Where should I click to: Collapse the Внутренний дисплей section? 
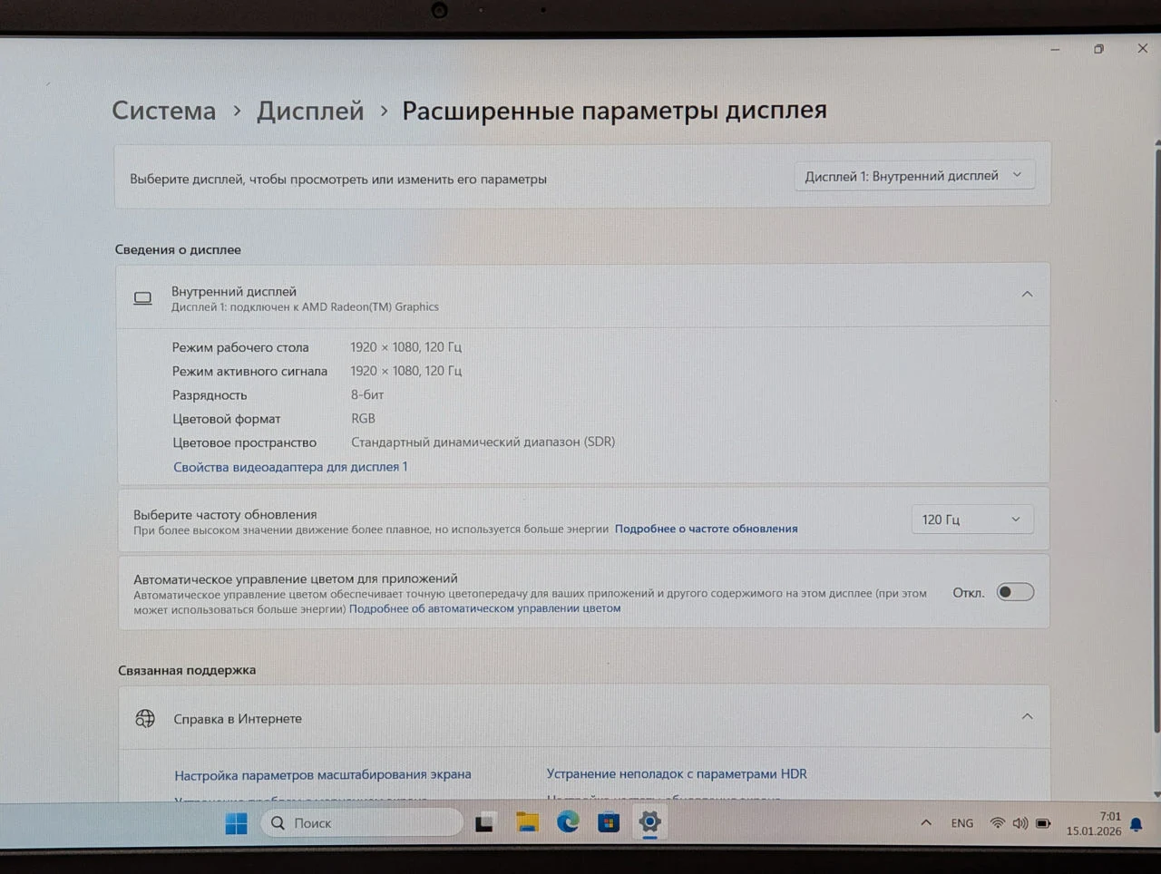click(1027, 294)
